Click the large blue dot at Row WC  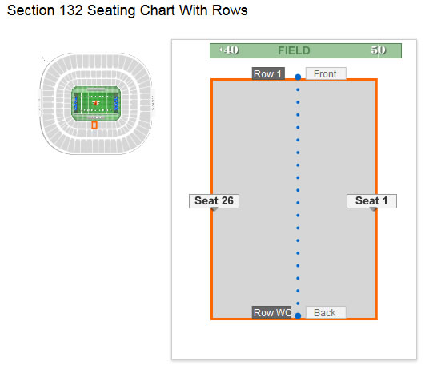[298, 316]
